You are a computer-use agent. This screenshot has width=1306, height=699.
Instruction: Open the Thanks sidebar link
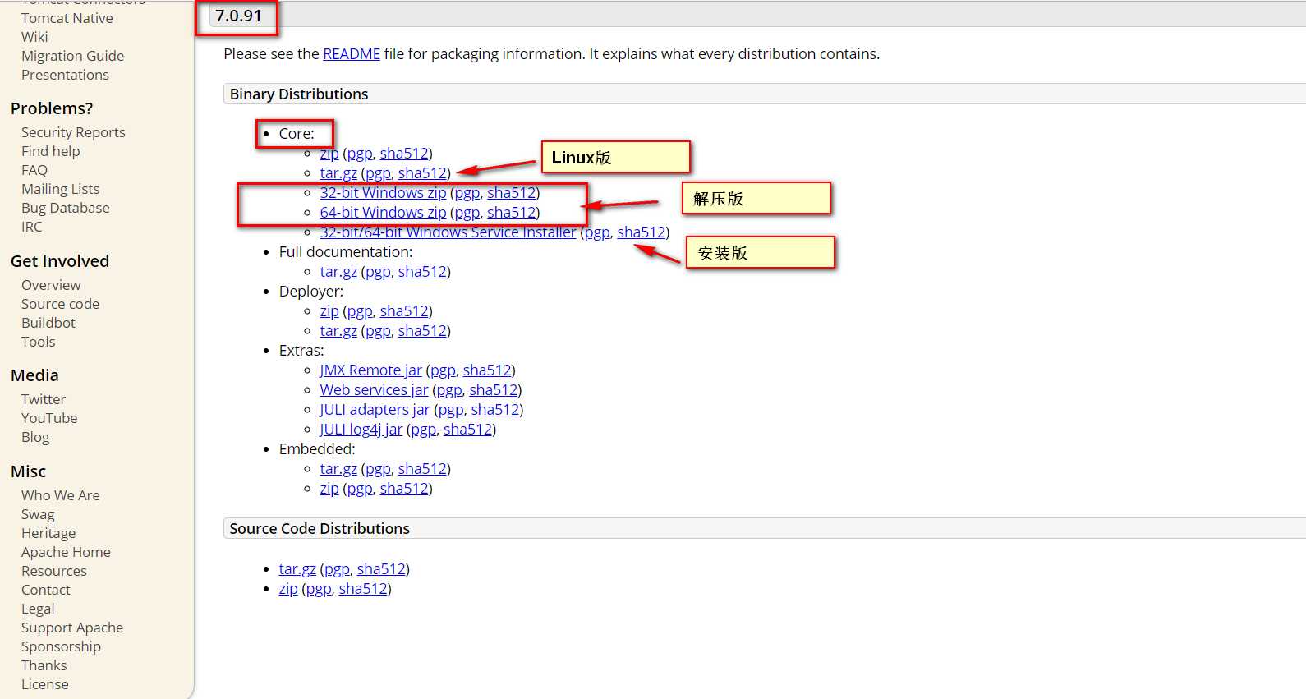[x=44, y=665]
